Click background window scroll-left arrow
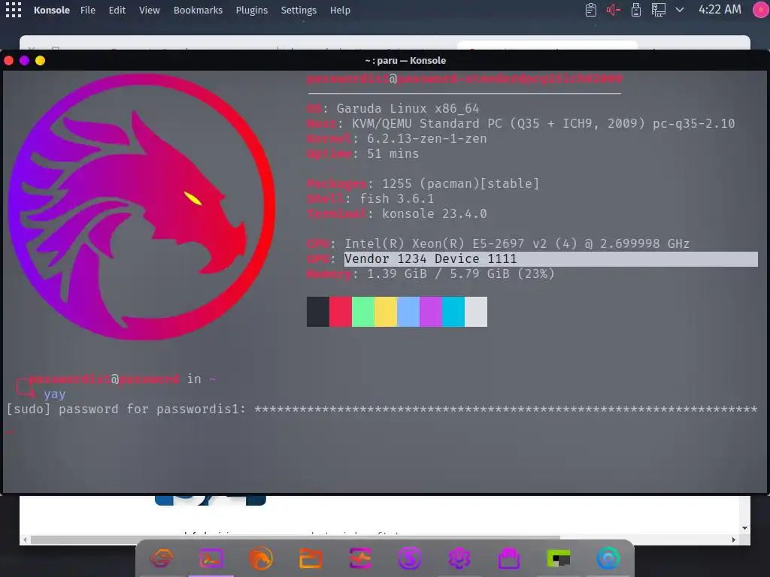This screenshot has height=577, width=770. [x=25, y=539]
